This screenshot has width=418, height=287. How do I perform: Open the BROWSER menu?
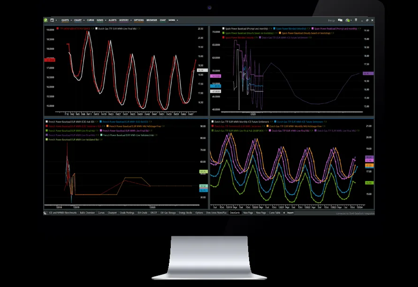[x=152, y=20]
